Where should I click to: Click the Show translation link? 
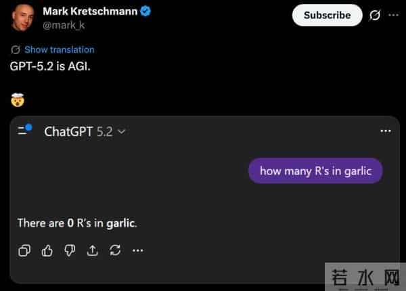pos(59,49)
